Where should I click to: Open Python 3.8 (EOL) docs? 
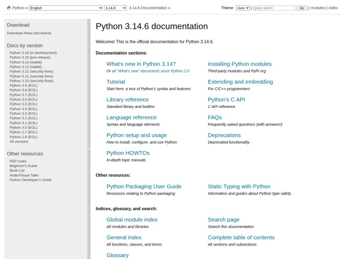click(23, 90)
